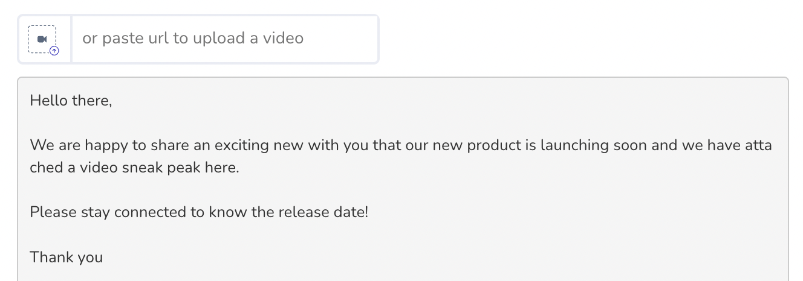The image size is (803, 281).
Task: Click the "Thank you" closing line
Action: point(67,257)
